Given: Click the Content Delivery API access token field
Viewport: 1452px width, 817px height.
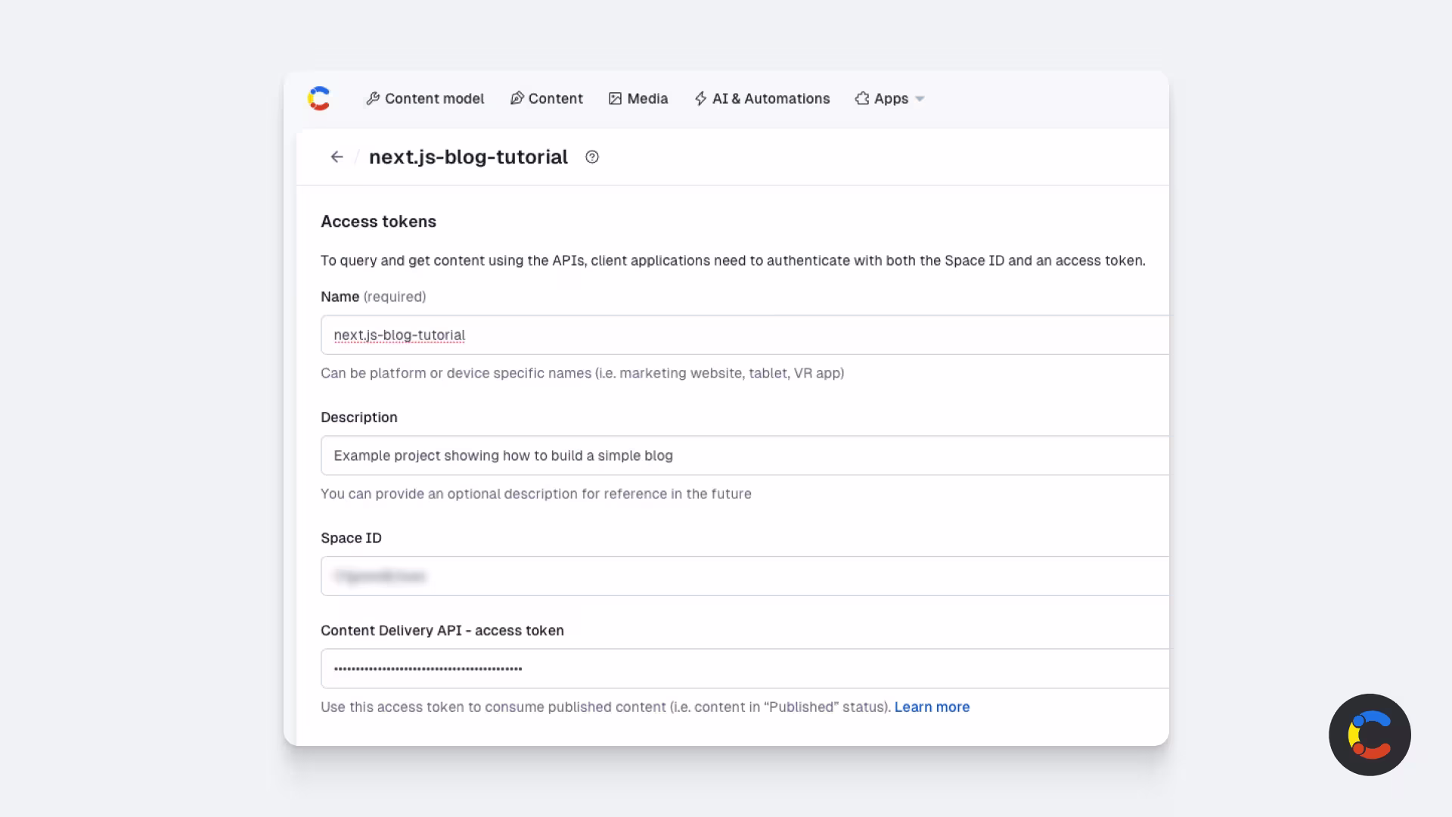Looking at the screenshot, I should pos(745,668).
